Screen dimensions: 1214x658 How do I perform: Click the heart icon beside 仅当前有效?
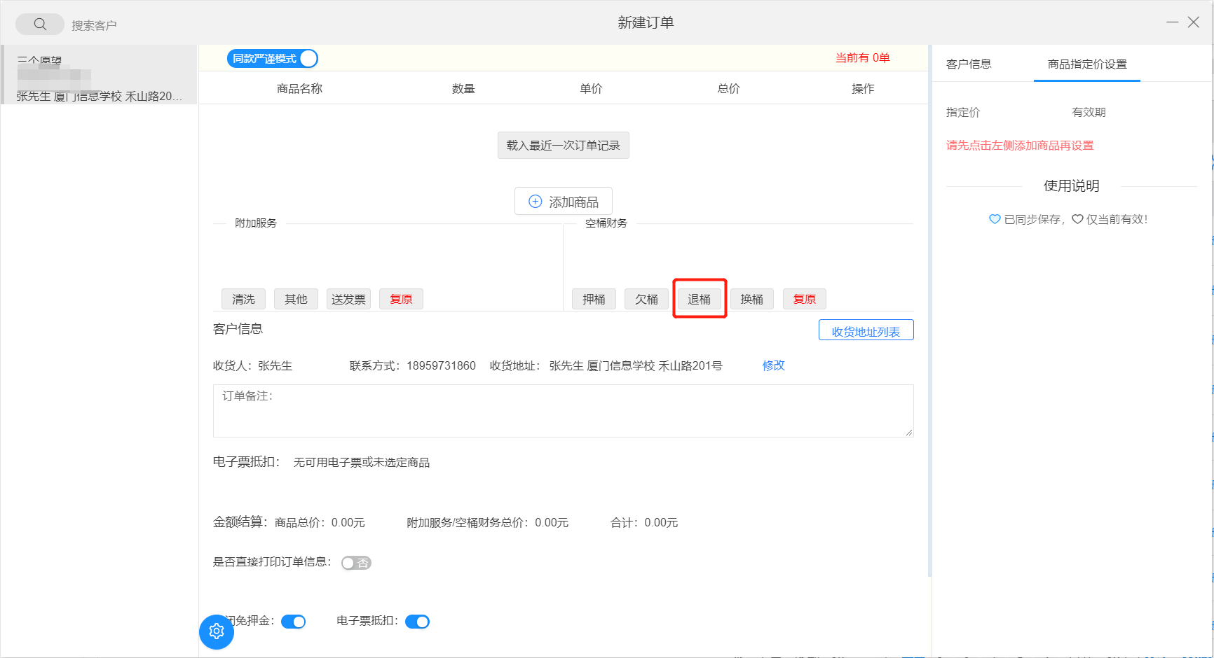tap(1077, 219)
